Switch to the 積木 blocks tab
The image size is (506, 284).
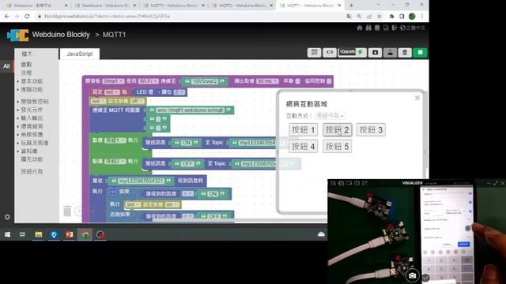coord(27,54)
